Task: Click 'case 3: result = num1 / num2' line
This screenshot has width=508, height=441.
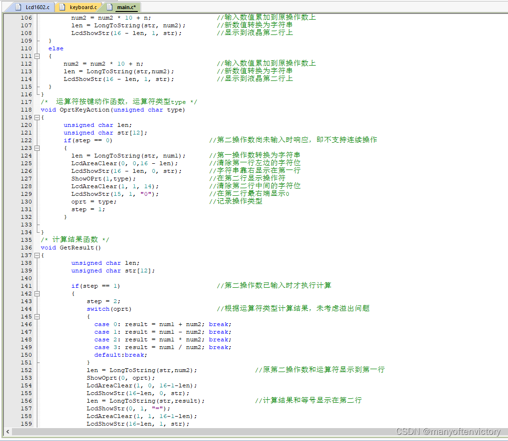Action: (163, 347)
